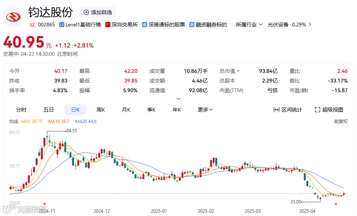The height and width of the screenshot is (216, 357).
Task: Click 换手率 value 4.83%
Action: (60, 91)
